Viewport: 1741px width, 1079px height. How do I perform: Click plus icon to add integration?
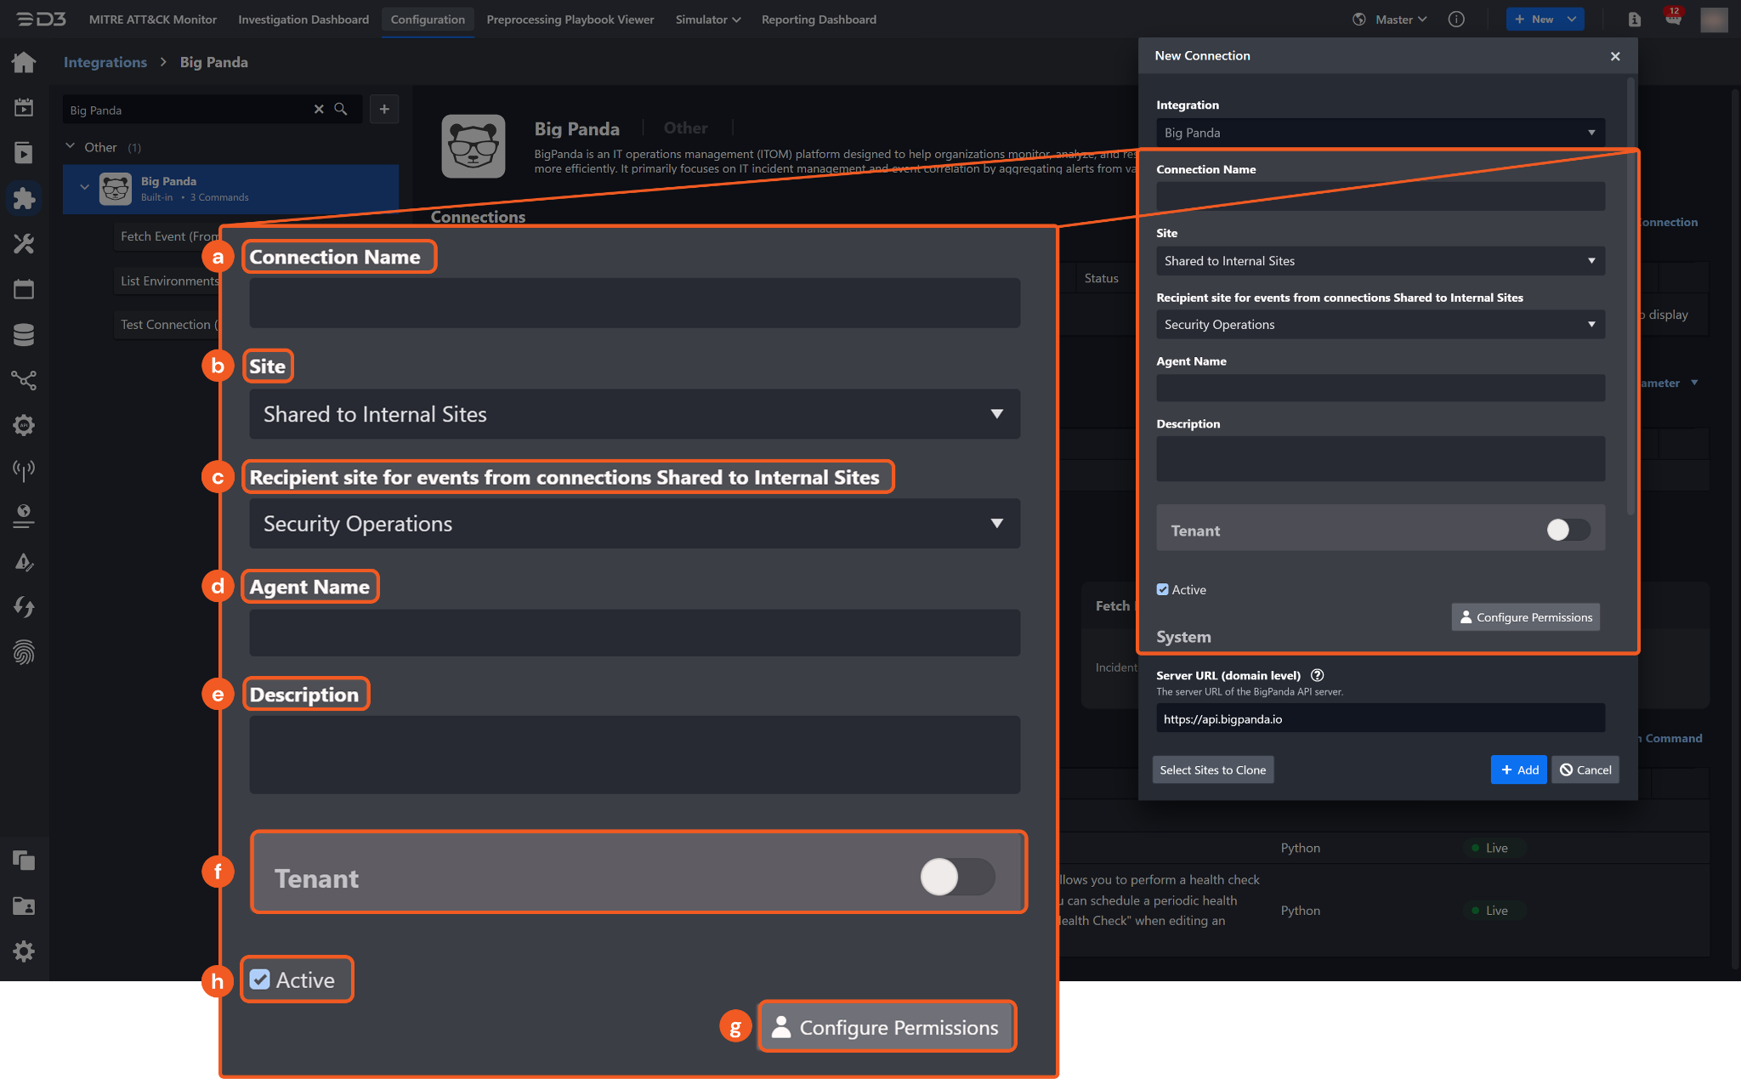click(x=384, y=110)
